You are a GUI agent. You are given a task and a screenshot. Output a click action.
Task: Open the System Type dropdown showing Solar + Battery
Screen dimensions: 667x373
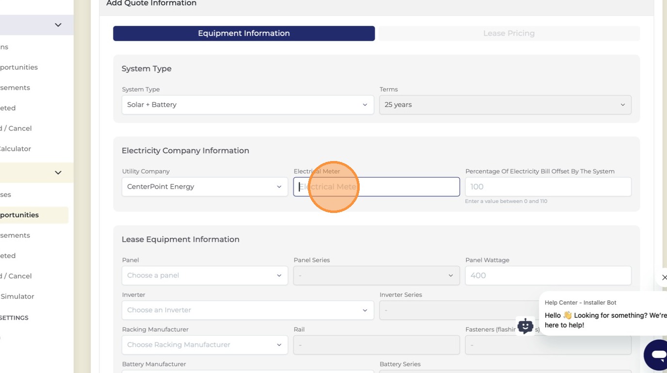[248, 105]
